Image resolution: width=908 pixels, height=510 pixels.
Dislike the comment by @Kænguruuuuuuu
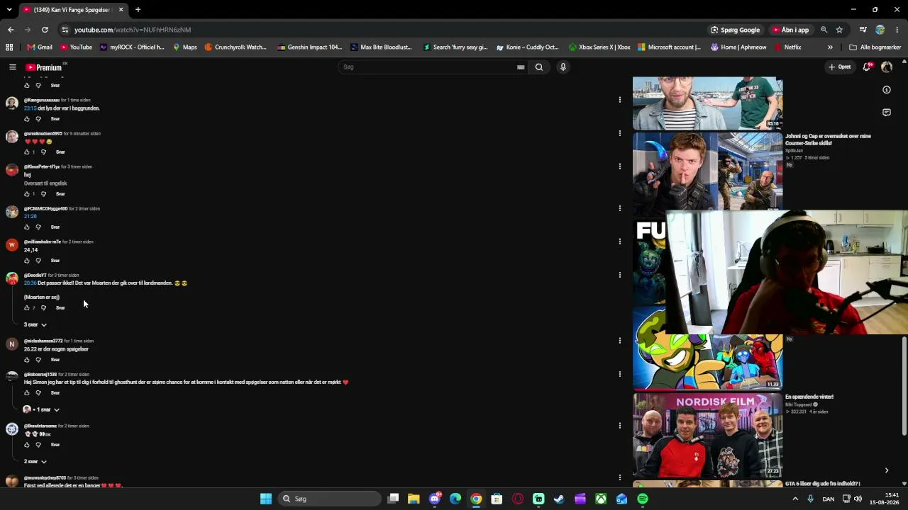tap(38, 119)
